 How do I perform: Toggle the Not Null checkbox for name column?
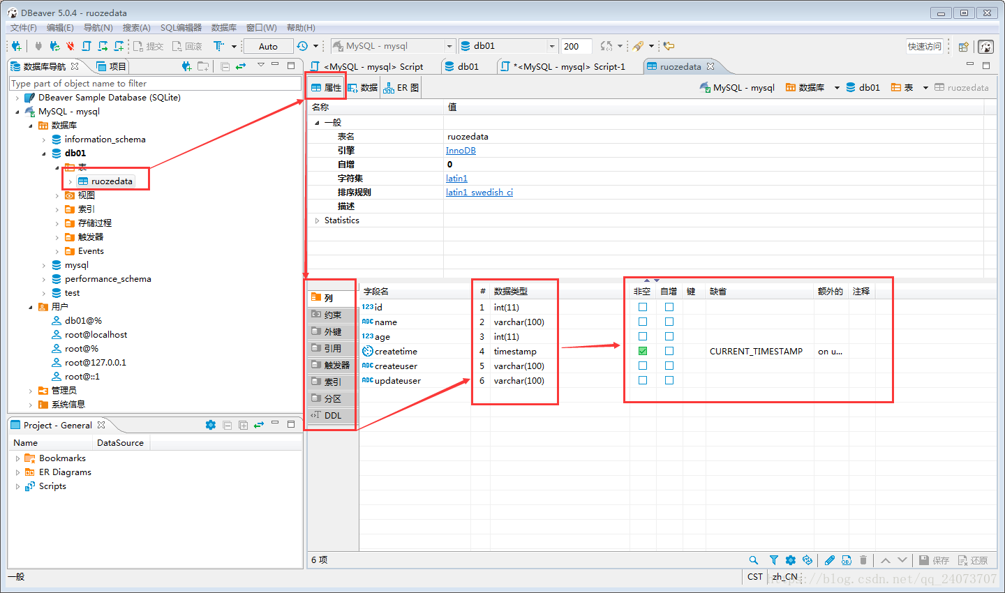643,322
